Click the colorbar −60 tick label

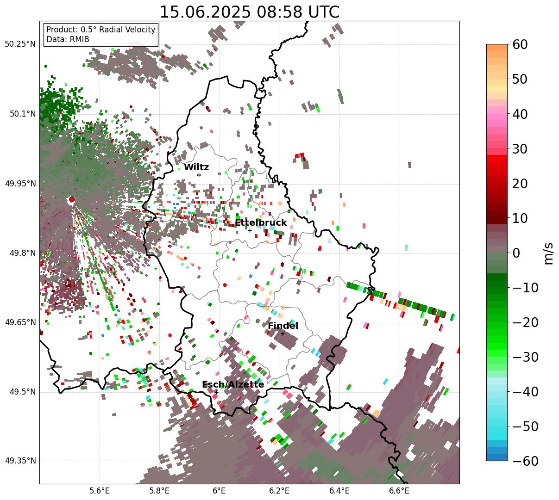point(525,461)
